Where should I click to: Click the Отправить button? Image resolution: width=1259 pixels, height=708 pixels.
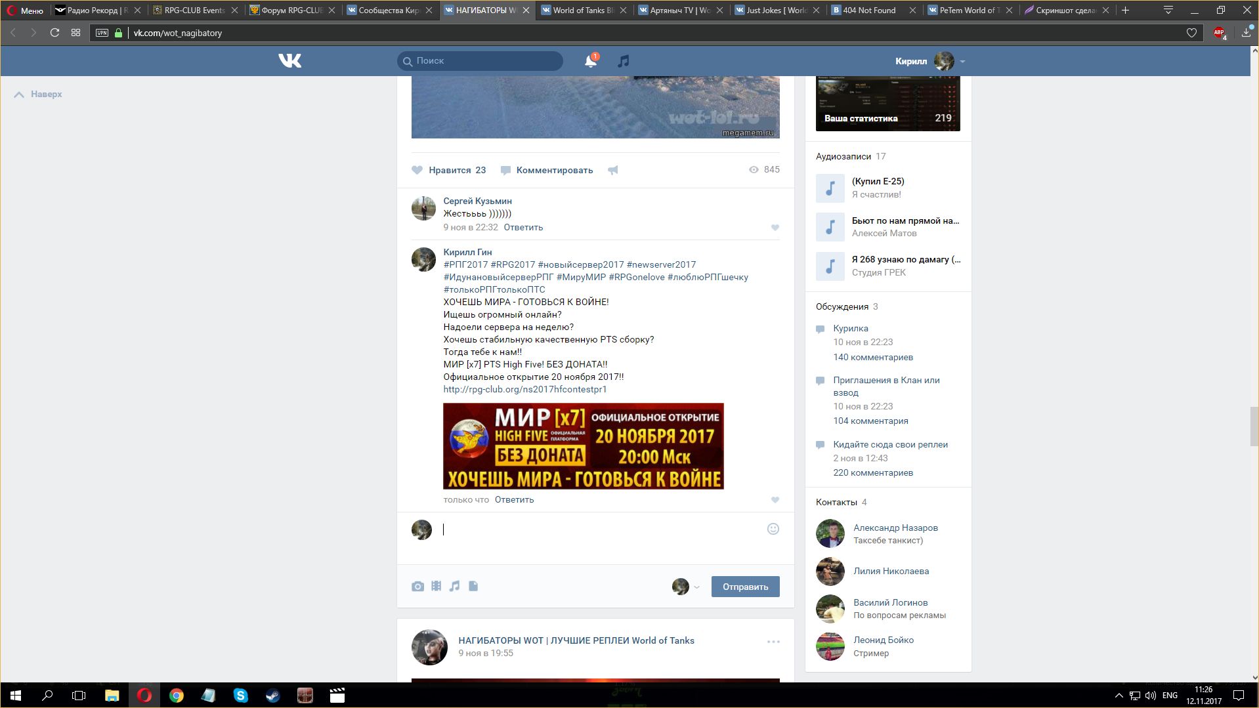[745, 587]
